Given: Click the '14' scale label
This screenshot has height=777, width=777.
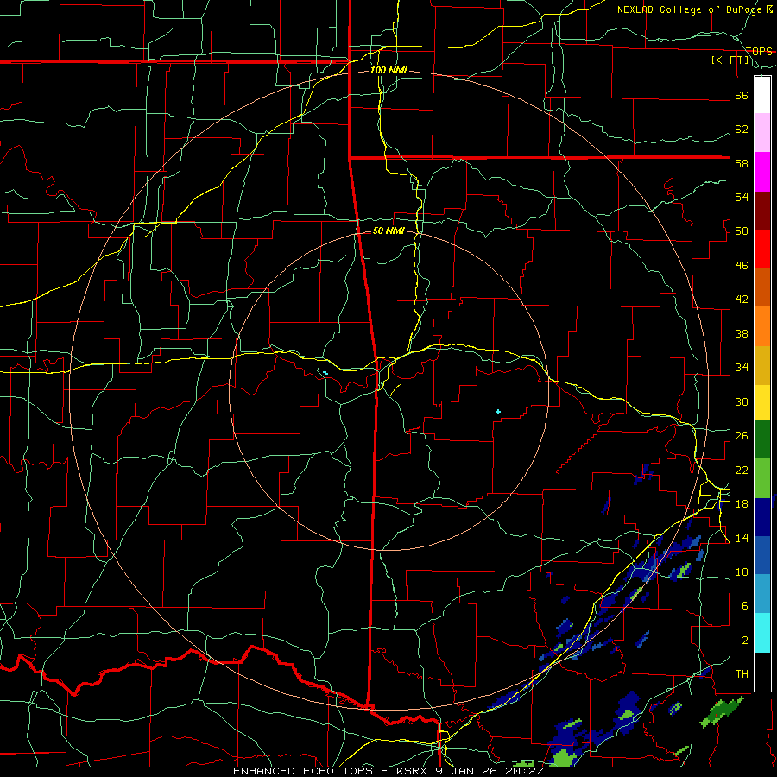Looking at the screenshot, I should pos(742,538).
